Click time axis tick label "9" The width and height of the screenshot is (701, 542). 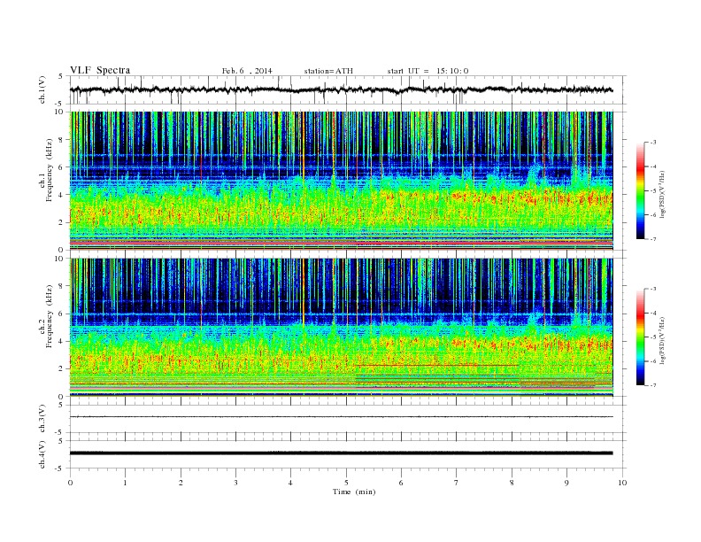[566, 483]
